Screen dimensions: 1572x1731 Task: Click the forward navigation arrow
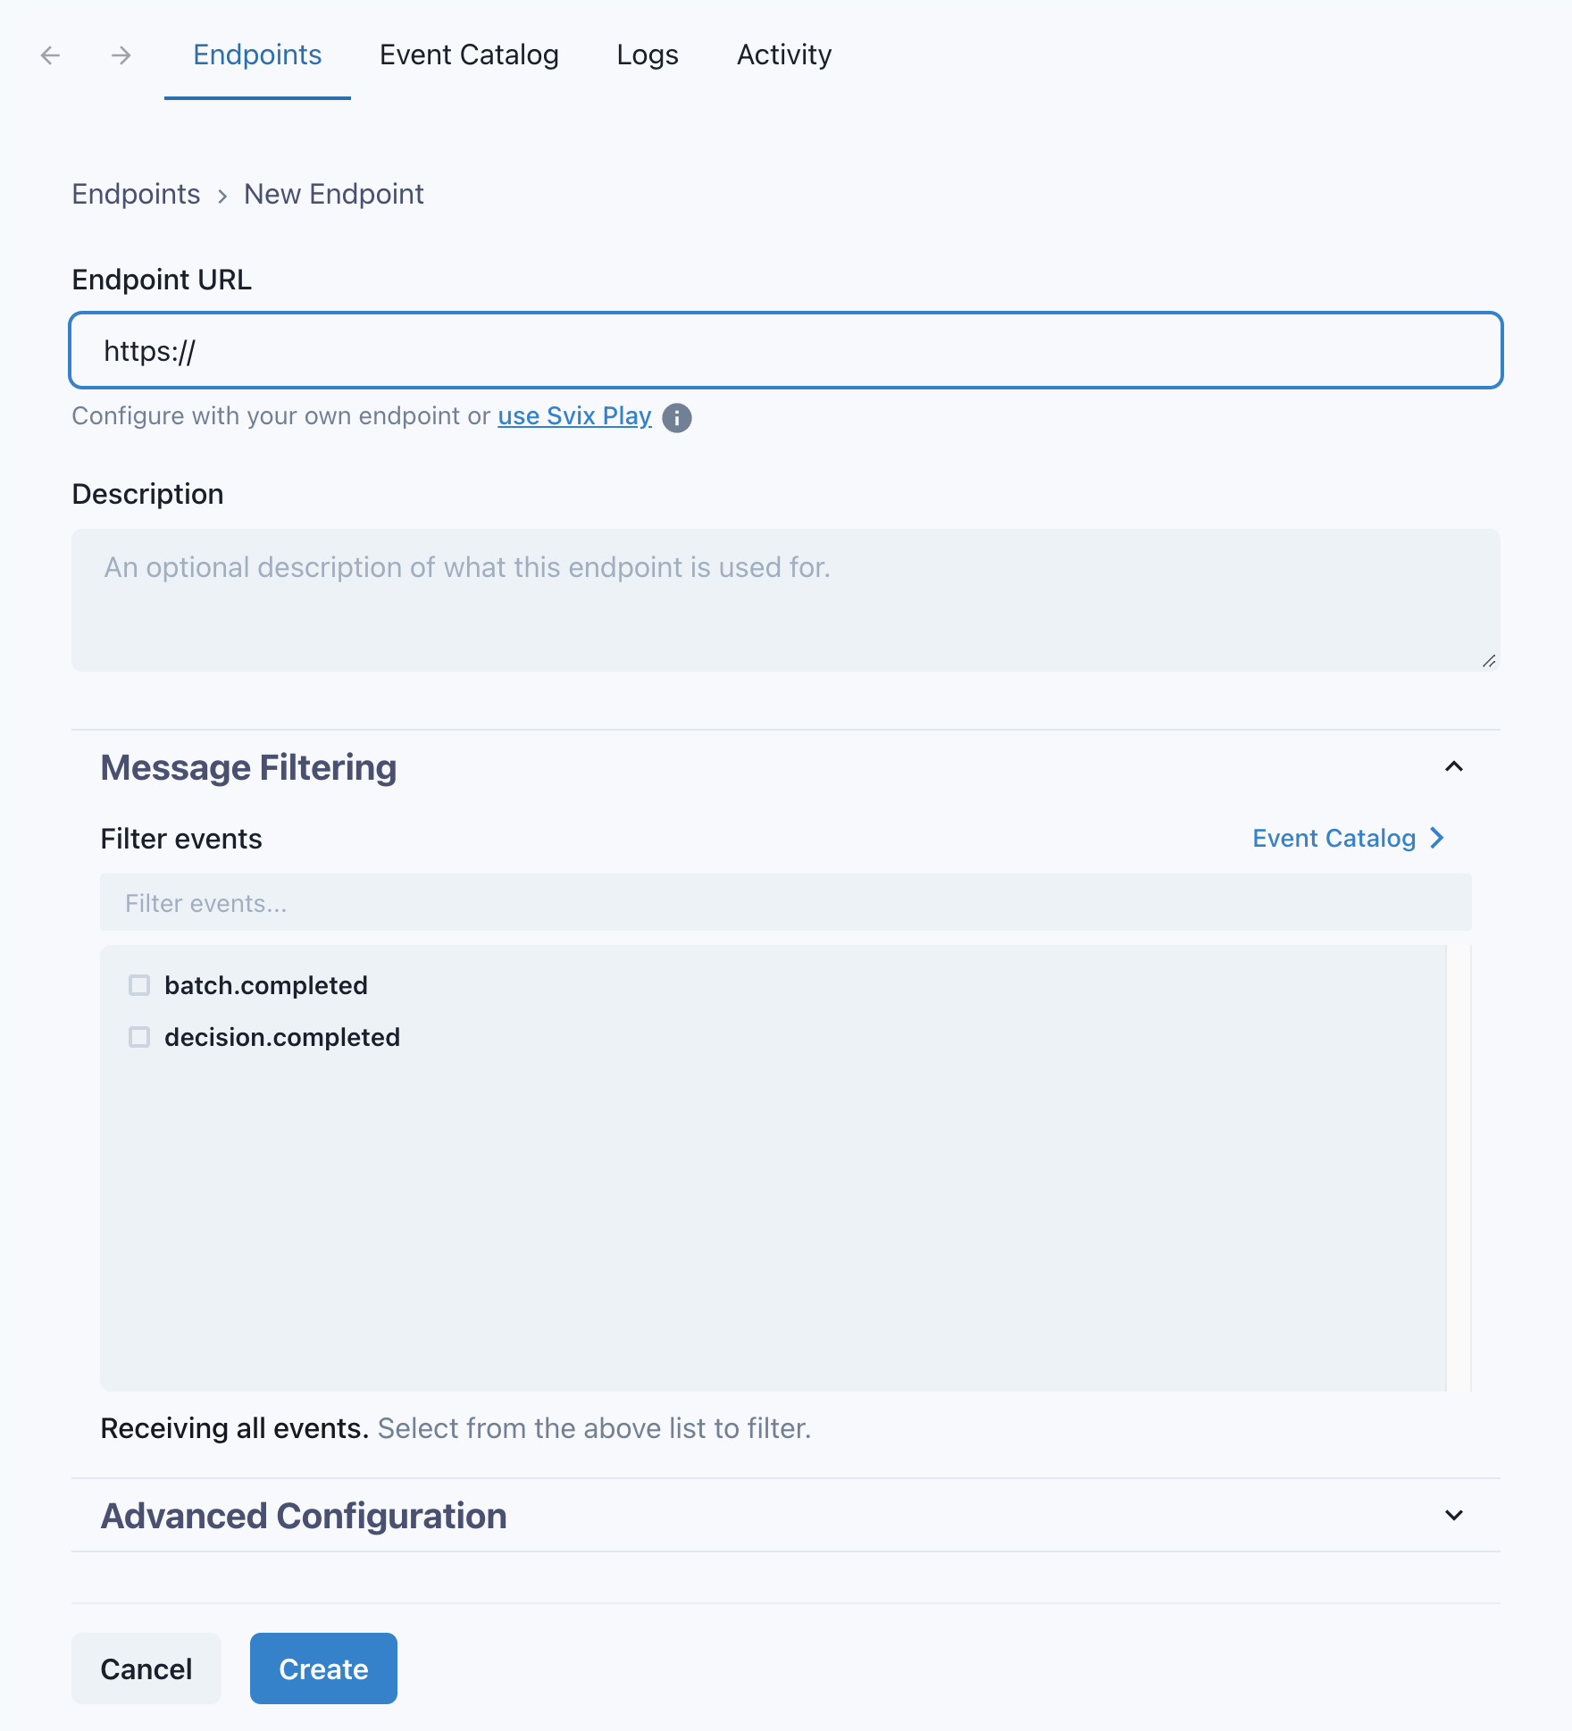point(121,55)
